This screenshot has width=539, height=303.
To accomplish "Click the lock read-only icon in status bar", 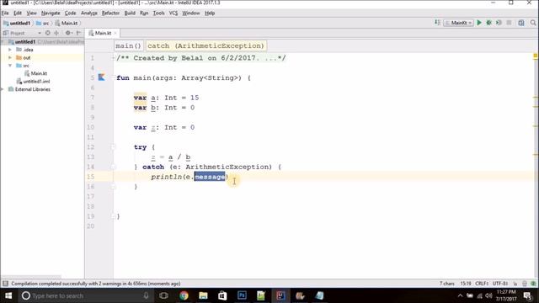I will (x=515, y=284).
